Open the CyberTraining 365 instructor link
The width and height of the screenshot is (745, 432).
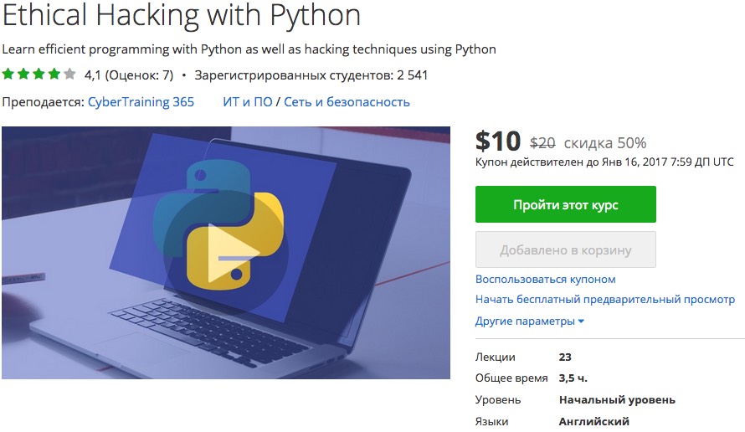click(141, 102)
